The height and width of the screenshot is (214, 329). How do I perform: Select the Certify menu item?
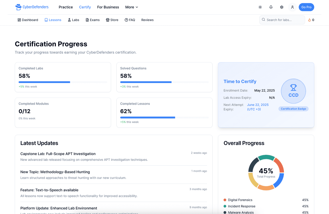(x=85, y=7)
